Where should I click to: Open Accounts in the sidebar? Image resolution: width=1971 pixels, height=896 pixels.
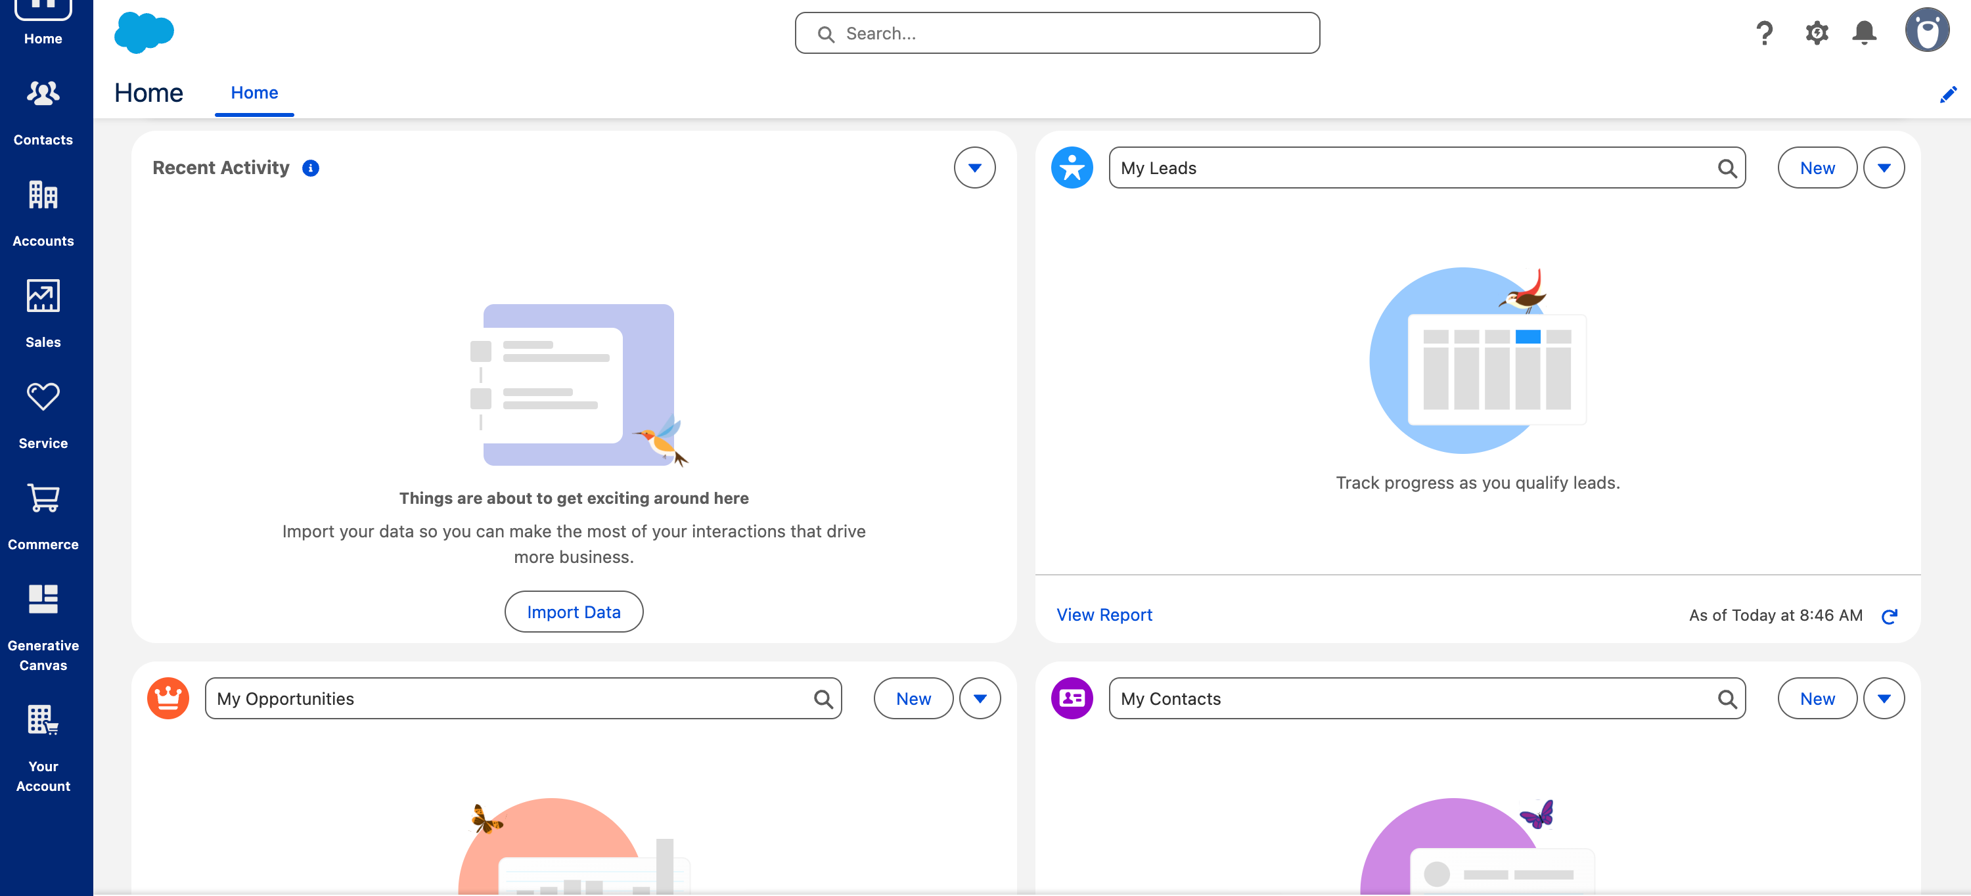point(43,213)
